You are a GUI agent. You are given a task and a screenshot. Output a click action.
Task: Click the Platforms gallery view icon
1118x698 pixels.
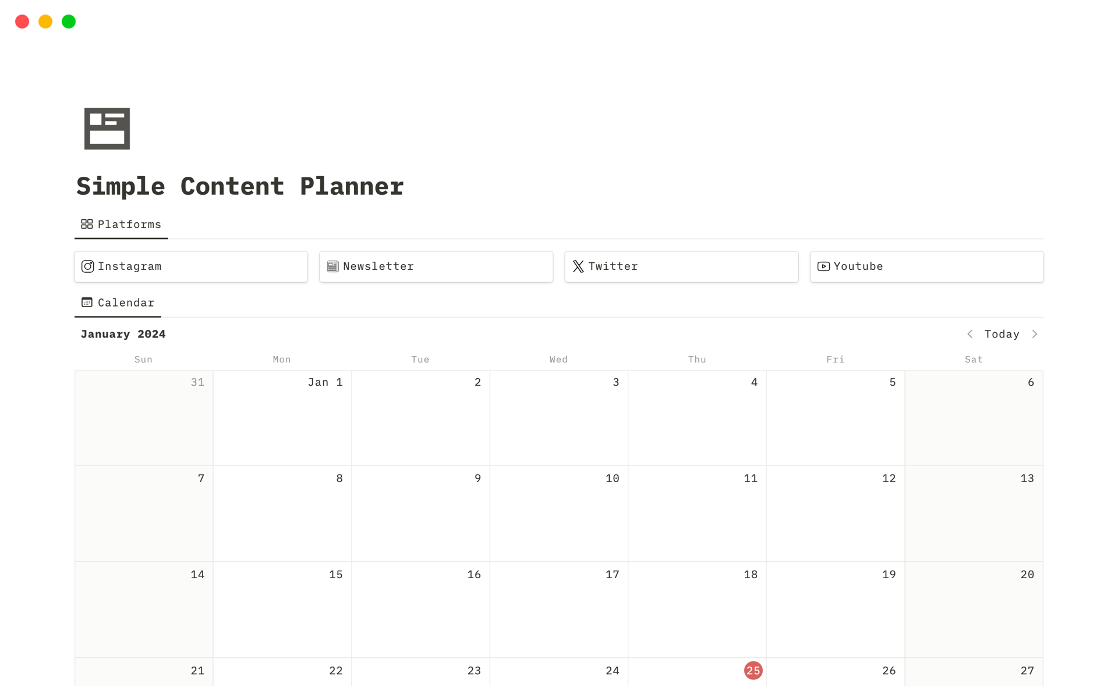(x=86, y=225)
